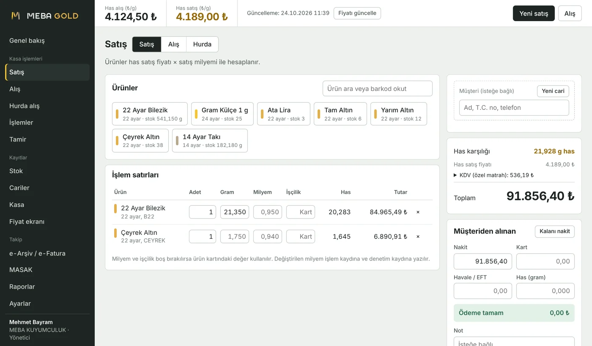This screenshot has width=592, height=346.
Task: Focus the customer Ad, T.C. no, telefon field
Action: click(514, 108)
